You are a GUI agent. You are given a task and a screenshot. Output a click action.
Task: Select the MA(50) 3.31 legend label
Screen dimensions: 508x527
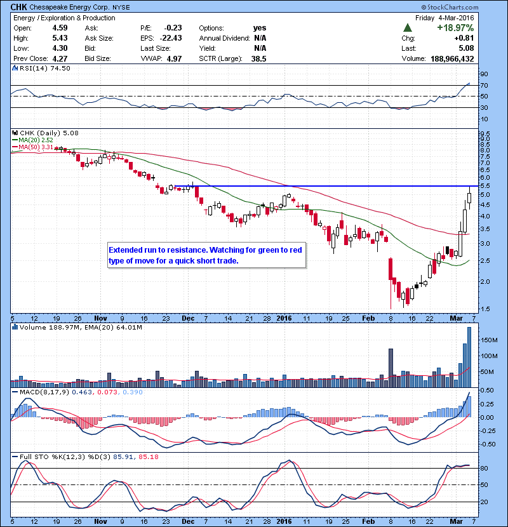(36, 147)
